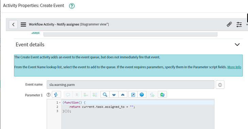Collapse the Event details section
Image resolution: width=248 pixels, height=129 pixels.
pos(237,45)
